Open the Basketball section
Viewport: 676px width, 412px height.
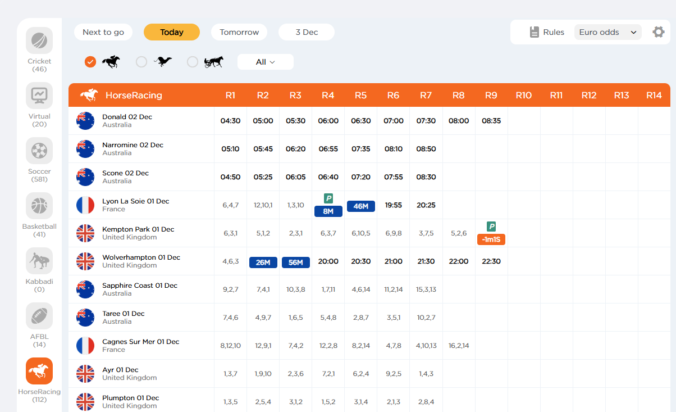tap(39, 205)
